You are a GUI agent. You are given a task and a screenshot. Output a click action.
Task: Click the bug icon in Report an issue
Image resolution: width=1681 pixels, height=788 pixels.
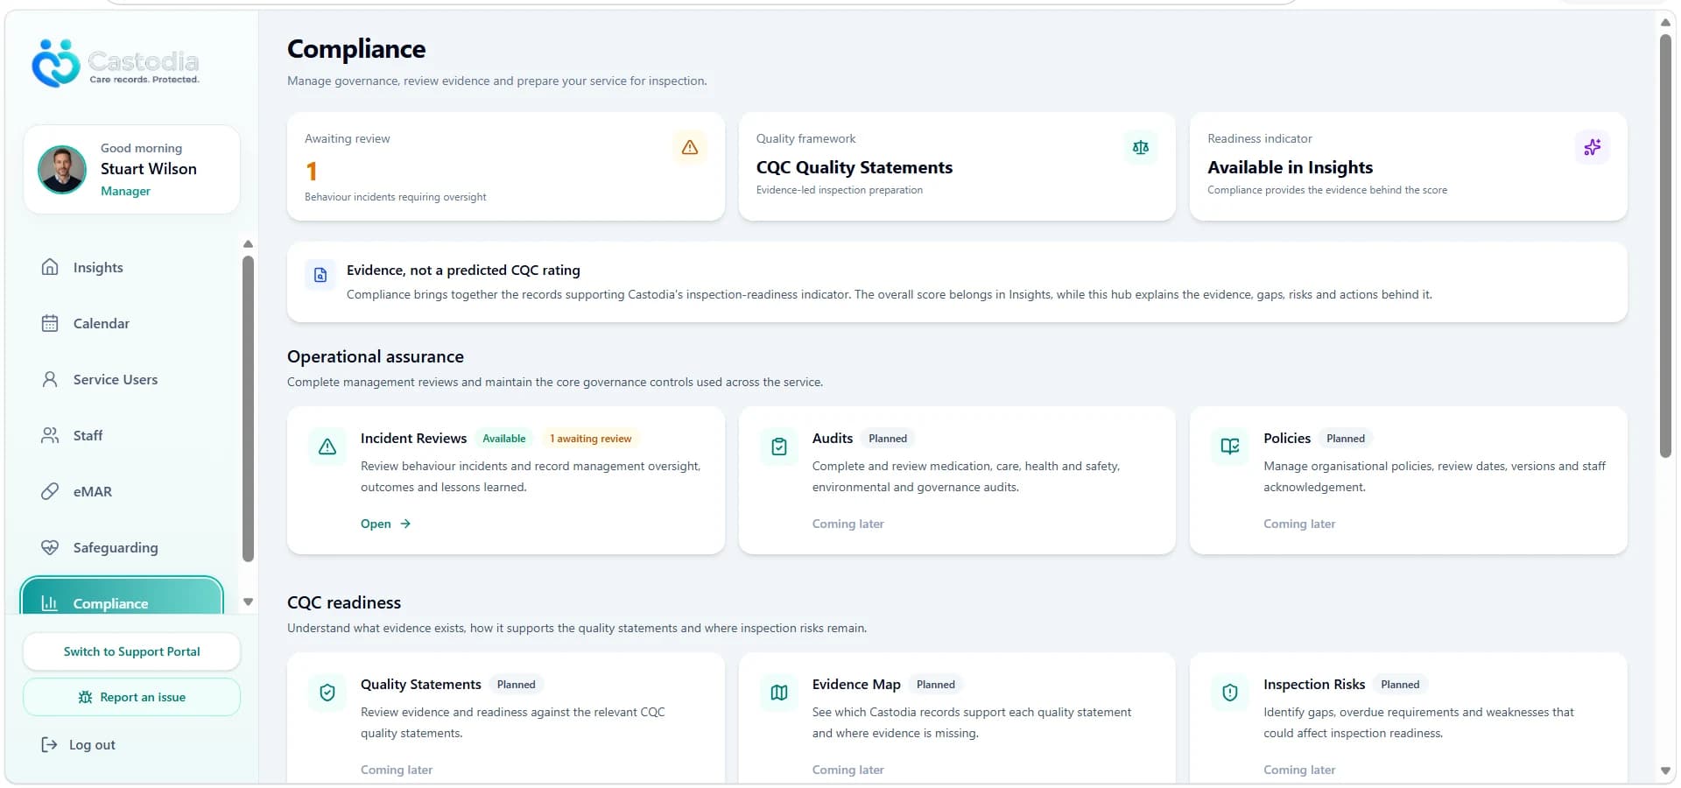[x=85, y=697]
